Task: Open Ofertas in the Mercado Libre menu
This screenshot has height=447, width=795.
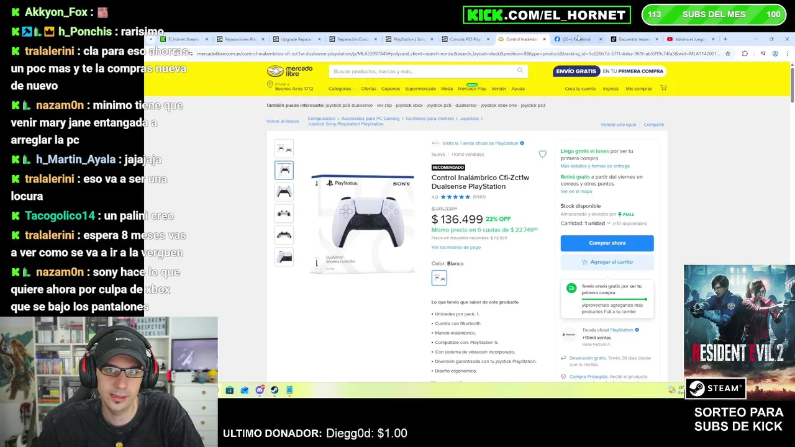Action: (369, 89)
